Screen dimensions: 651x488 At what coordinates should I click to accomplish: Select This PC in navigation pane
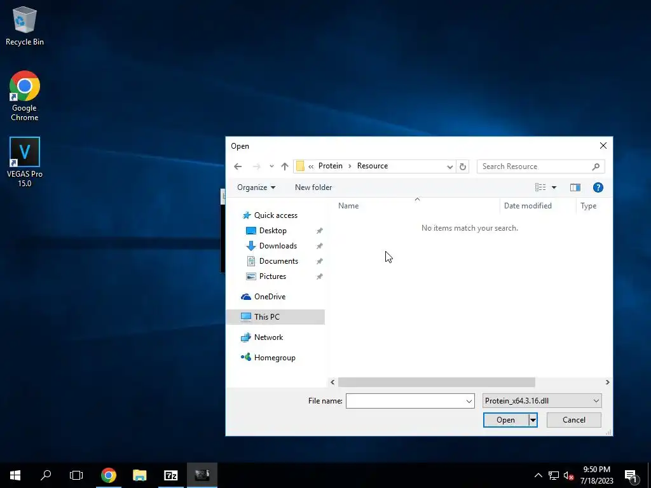(275, 317)
